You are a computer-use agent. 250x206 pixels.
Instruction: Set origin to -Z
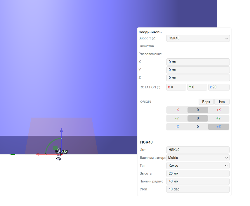click(x=177, y=127)
